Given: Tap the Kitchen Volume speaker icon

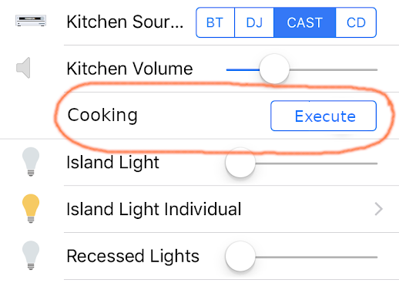Looking at the screenshot, I should coord(23,68).
